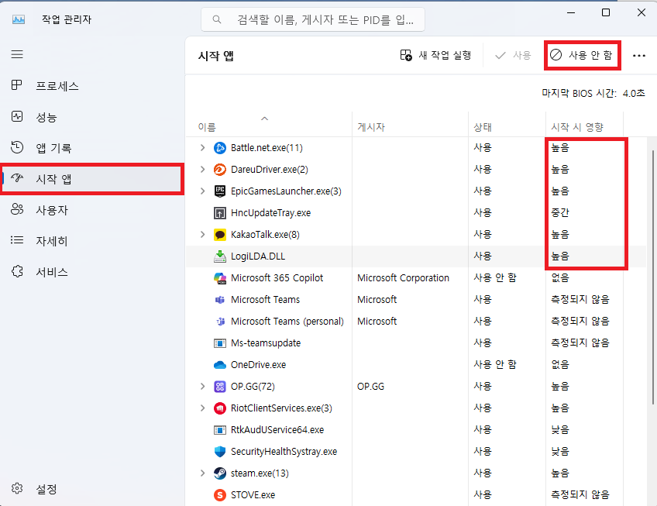Select the OneDrive.exe entry
Screen dimensions: 657x506
click(259, 365)
